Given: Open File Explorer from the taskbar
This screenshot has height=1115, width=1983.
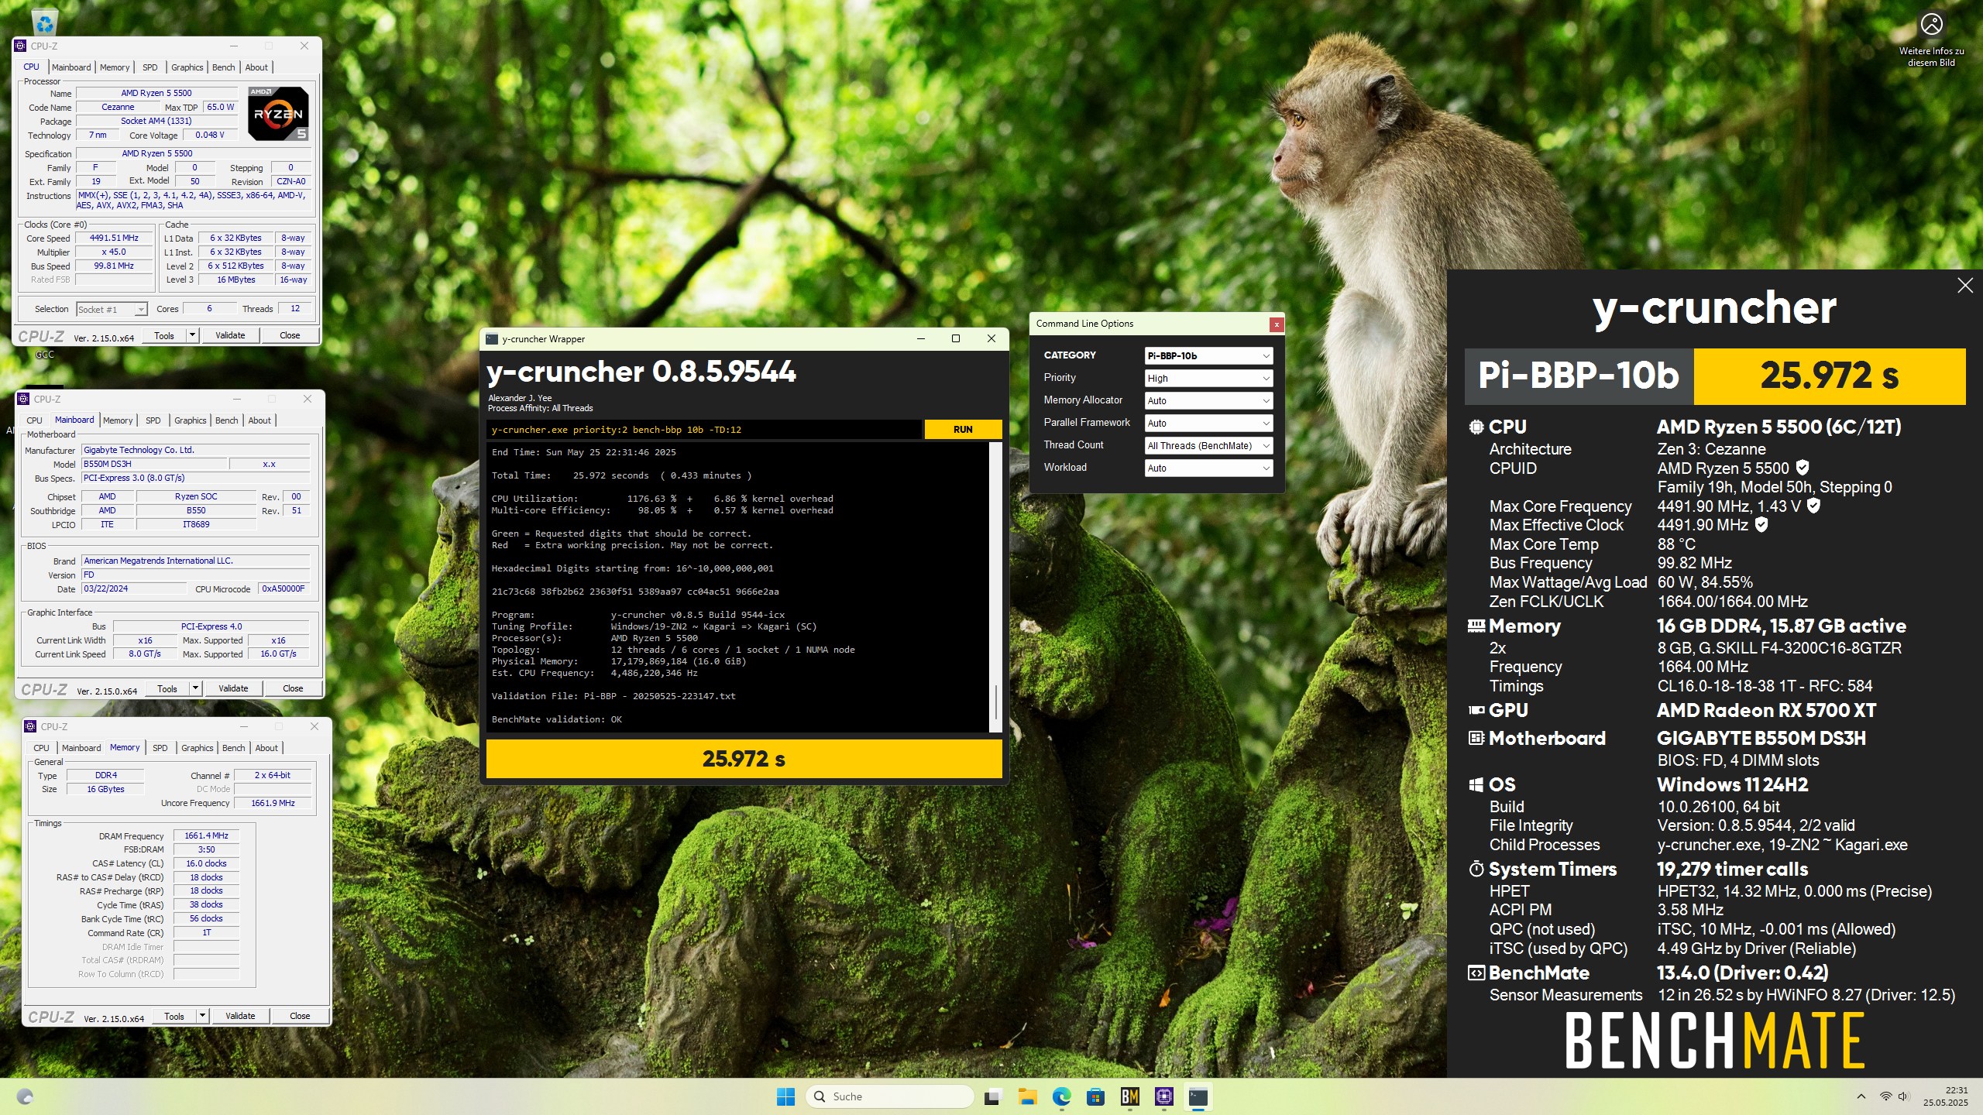Looking at the screenshot, I should point(1027,1096).
